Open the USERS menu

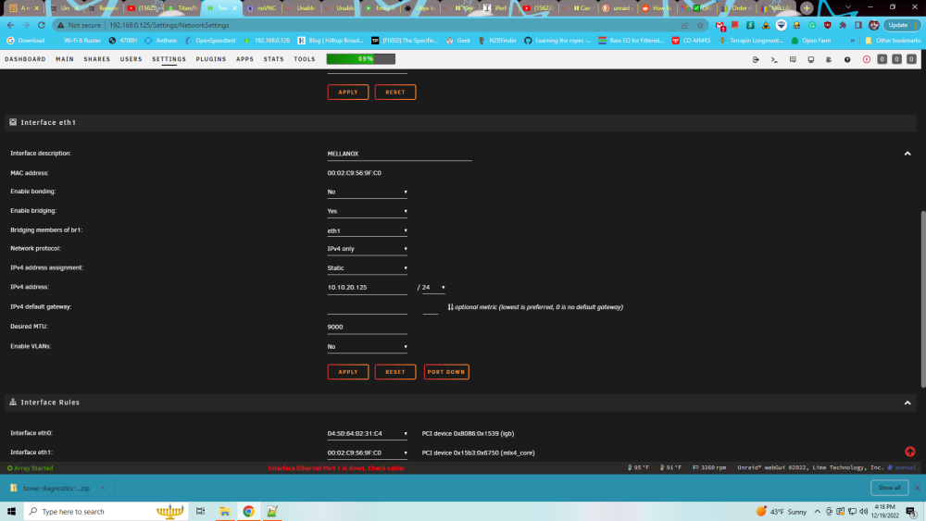click(x=131, y=59)
